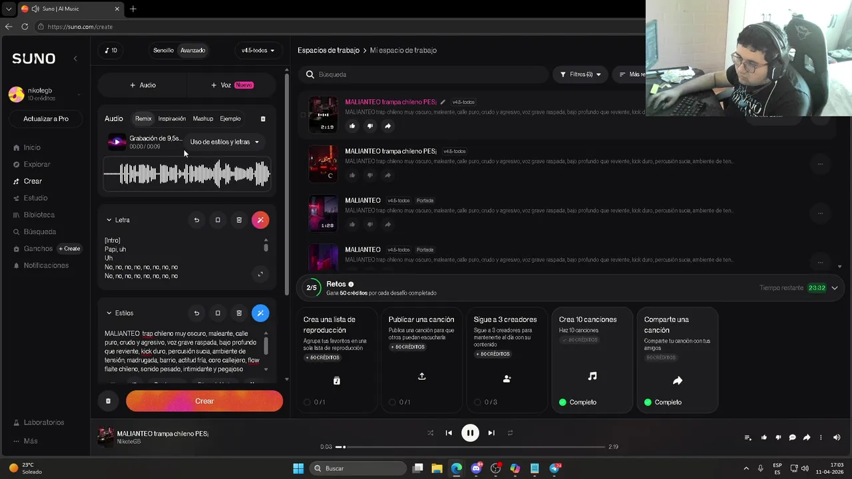
Task: Undo the changes in the Estilos section
Action: (196, 313)
